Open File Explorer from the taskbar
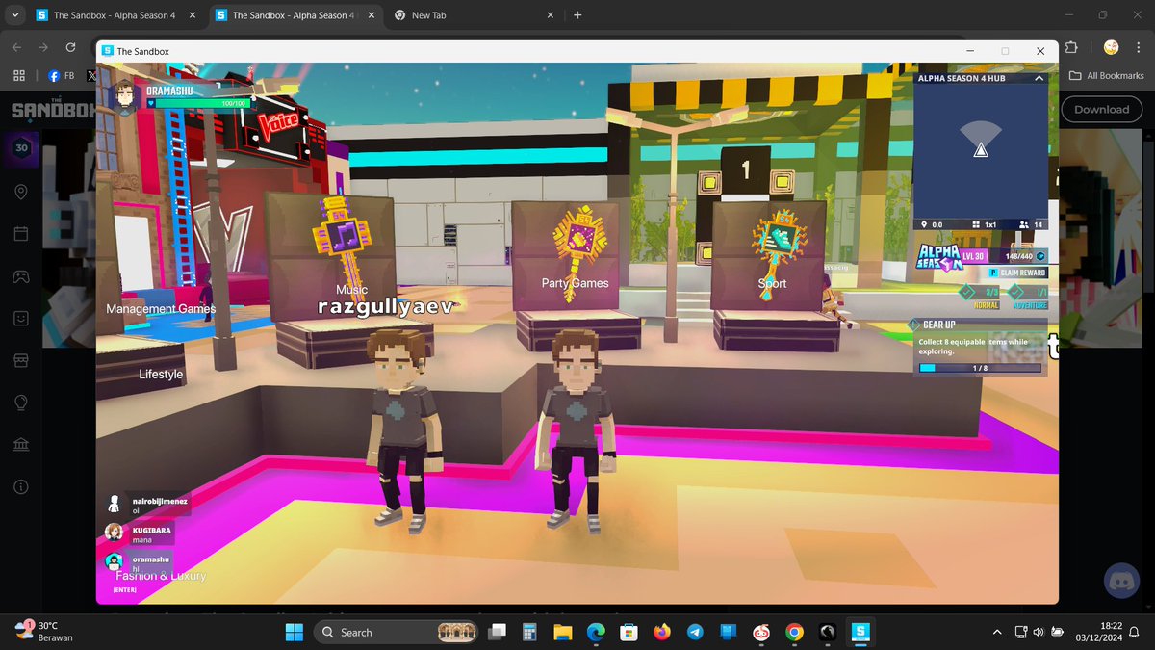The height and width of the screenshot is (650, 1155). 562,632
